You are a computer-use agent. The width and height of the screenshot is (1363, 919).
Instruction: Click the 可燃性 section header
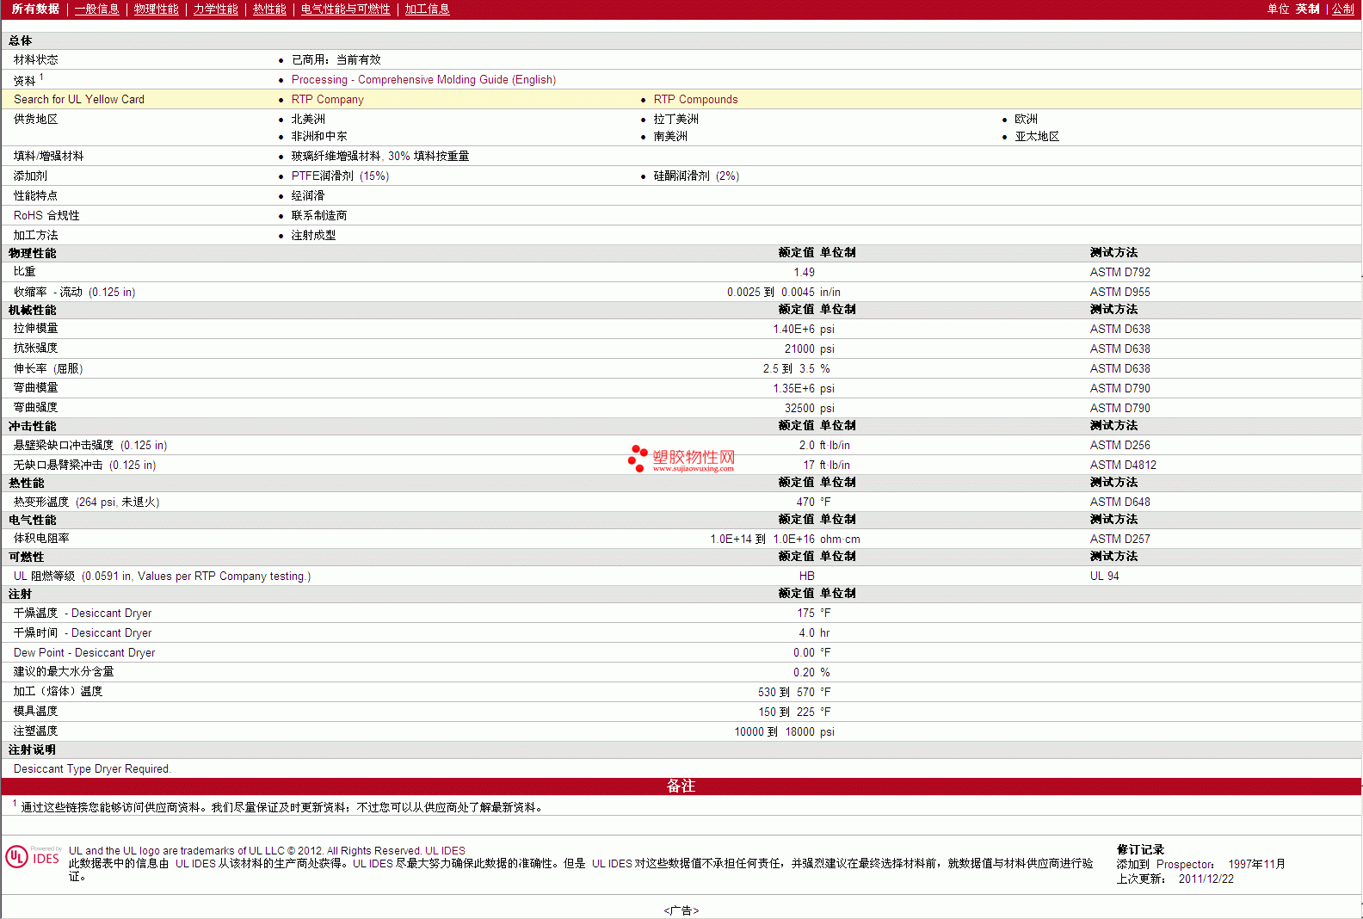coord(26,557)
